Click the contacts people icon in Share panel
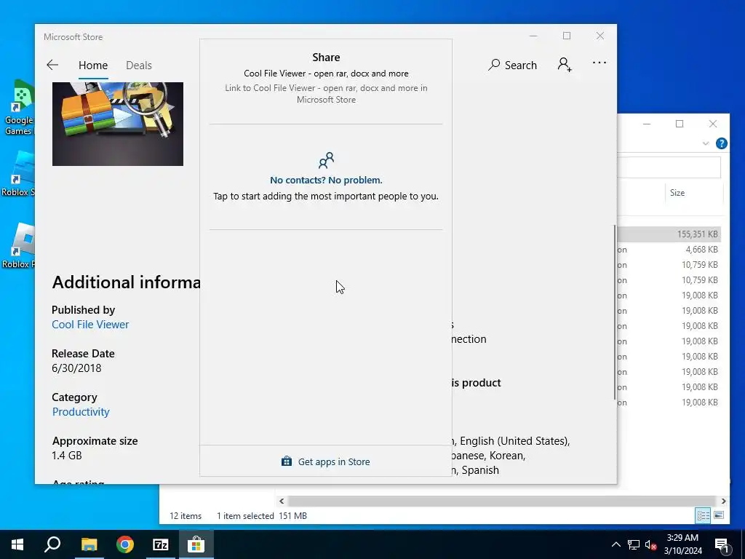This screenshot has height=559, width=745. (326, 161)
